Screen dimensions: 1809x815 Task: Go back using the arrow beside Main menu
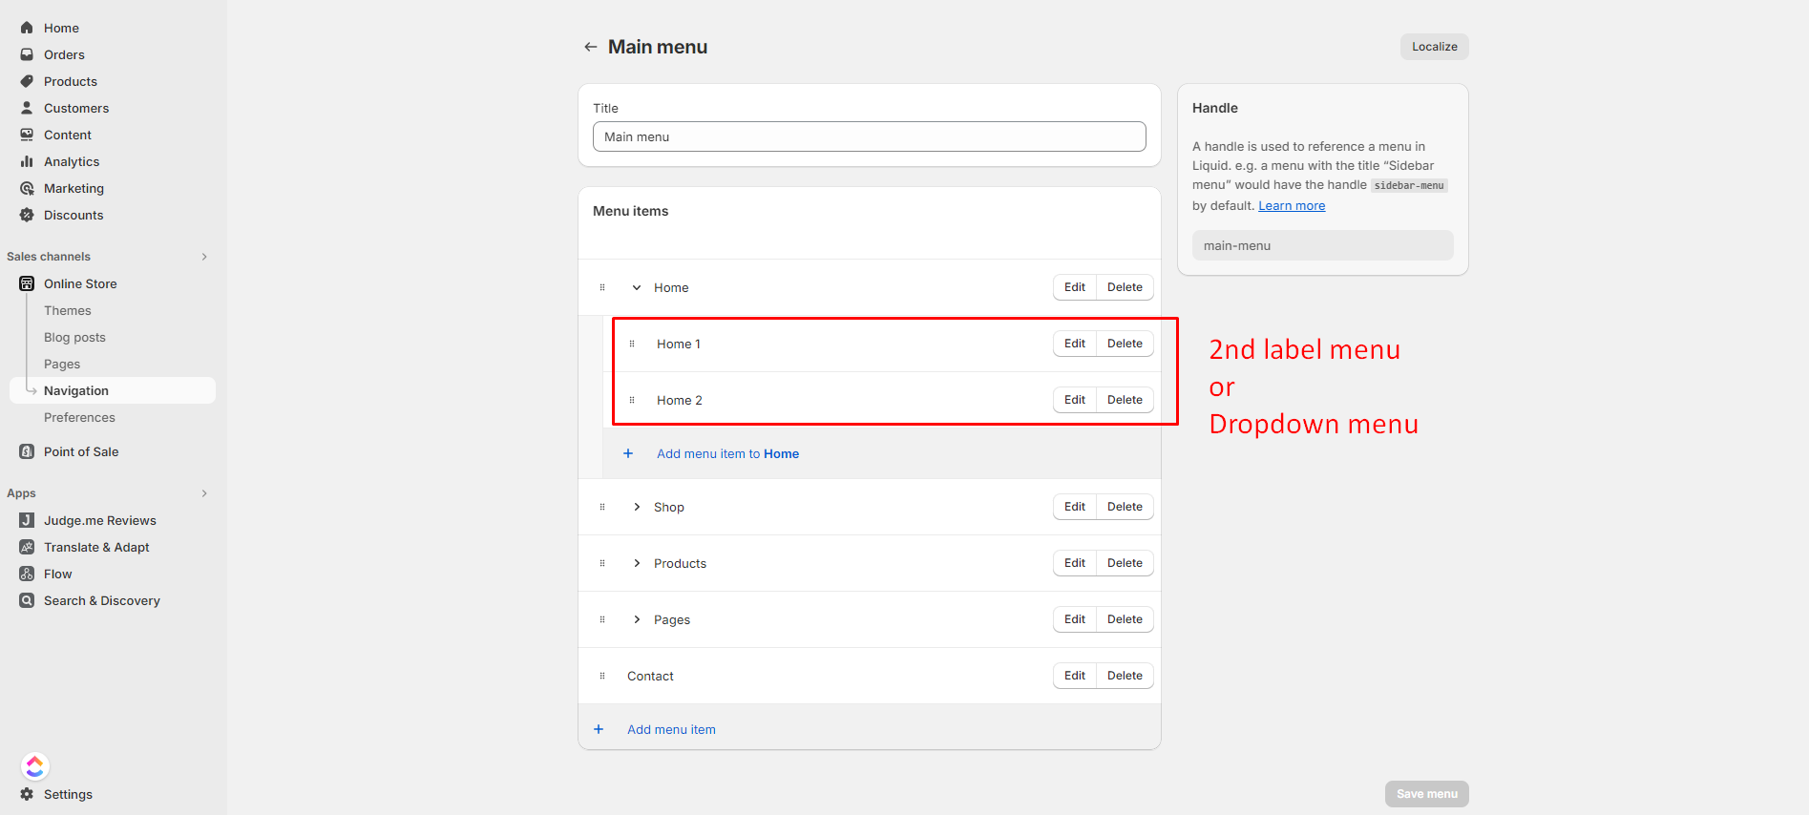coord(591,47)
